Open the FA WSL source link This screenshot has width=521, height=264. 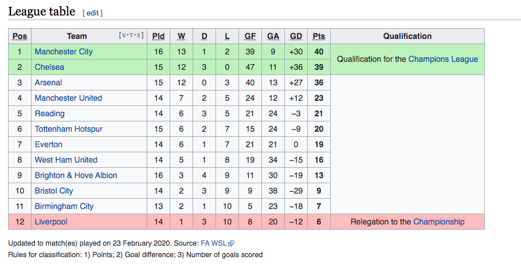(214, 243)
